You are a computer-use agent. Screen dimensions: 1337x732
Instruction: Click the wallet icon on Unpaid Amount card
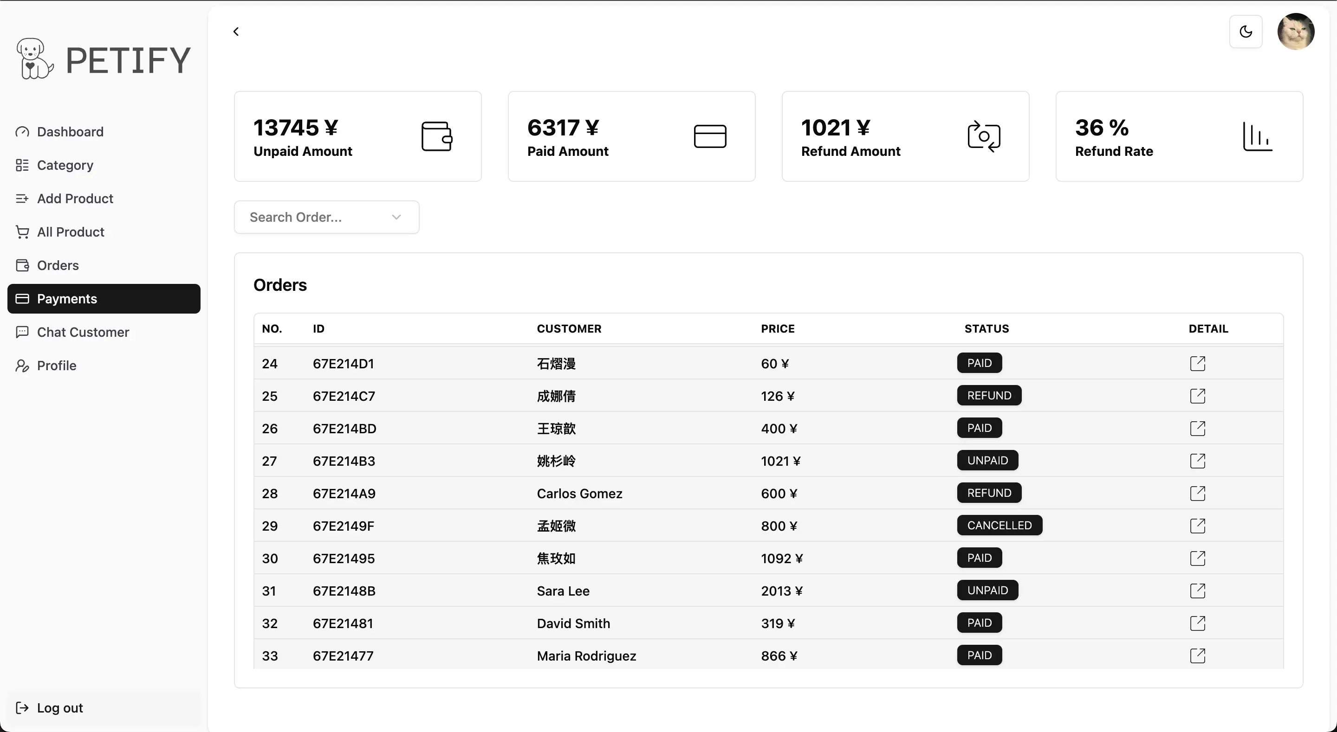coord(436,136)
